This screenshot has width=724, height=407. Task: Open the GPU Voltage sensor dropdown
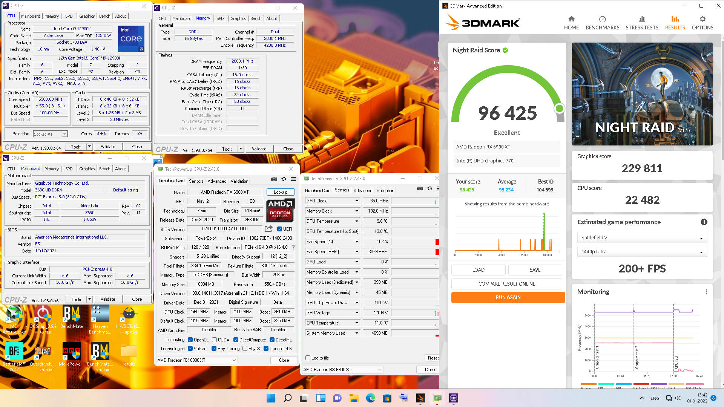coord(356,313)
